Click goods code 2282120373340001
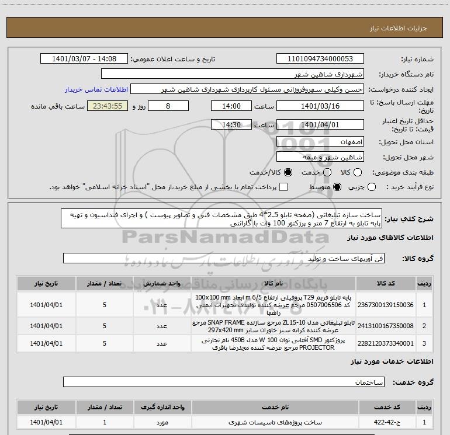Screen dimensions: 450x435 click(386, 343)
